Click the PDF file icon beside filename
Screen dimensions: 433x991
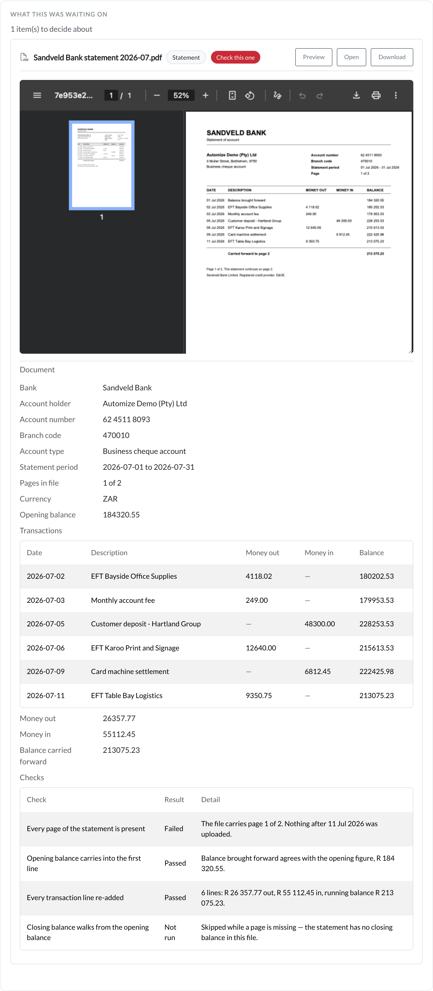coord(24,57)
